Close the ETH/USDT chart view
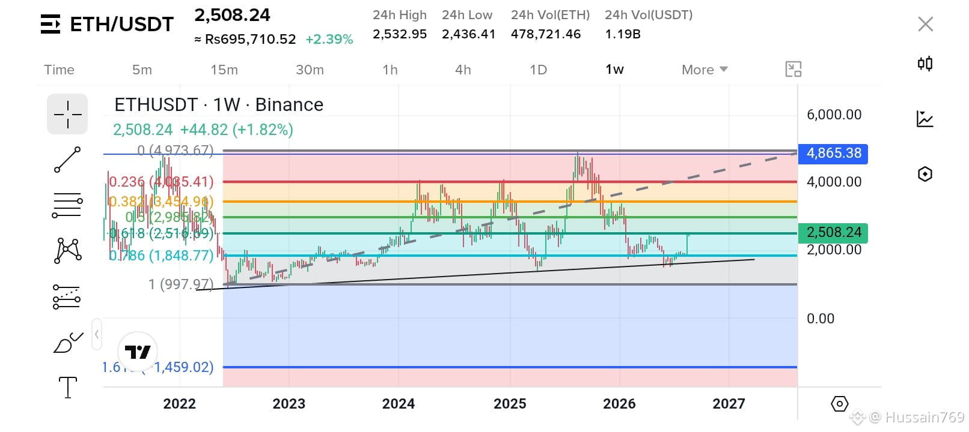Image resolution: width=969 pixels, height=432 pixels. (x=926, y=24)
